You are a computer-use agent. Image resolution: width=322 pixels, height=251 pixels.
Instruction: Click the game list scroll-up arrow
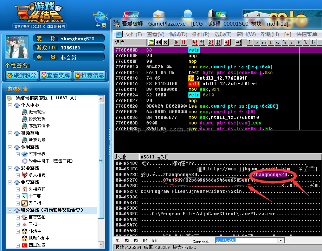(x=101, y=99)
